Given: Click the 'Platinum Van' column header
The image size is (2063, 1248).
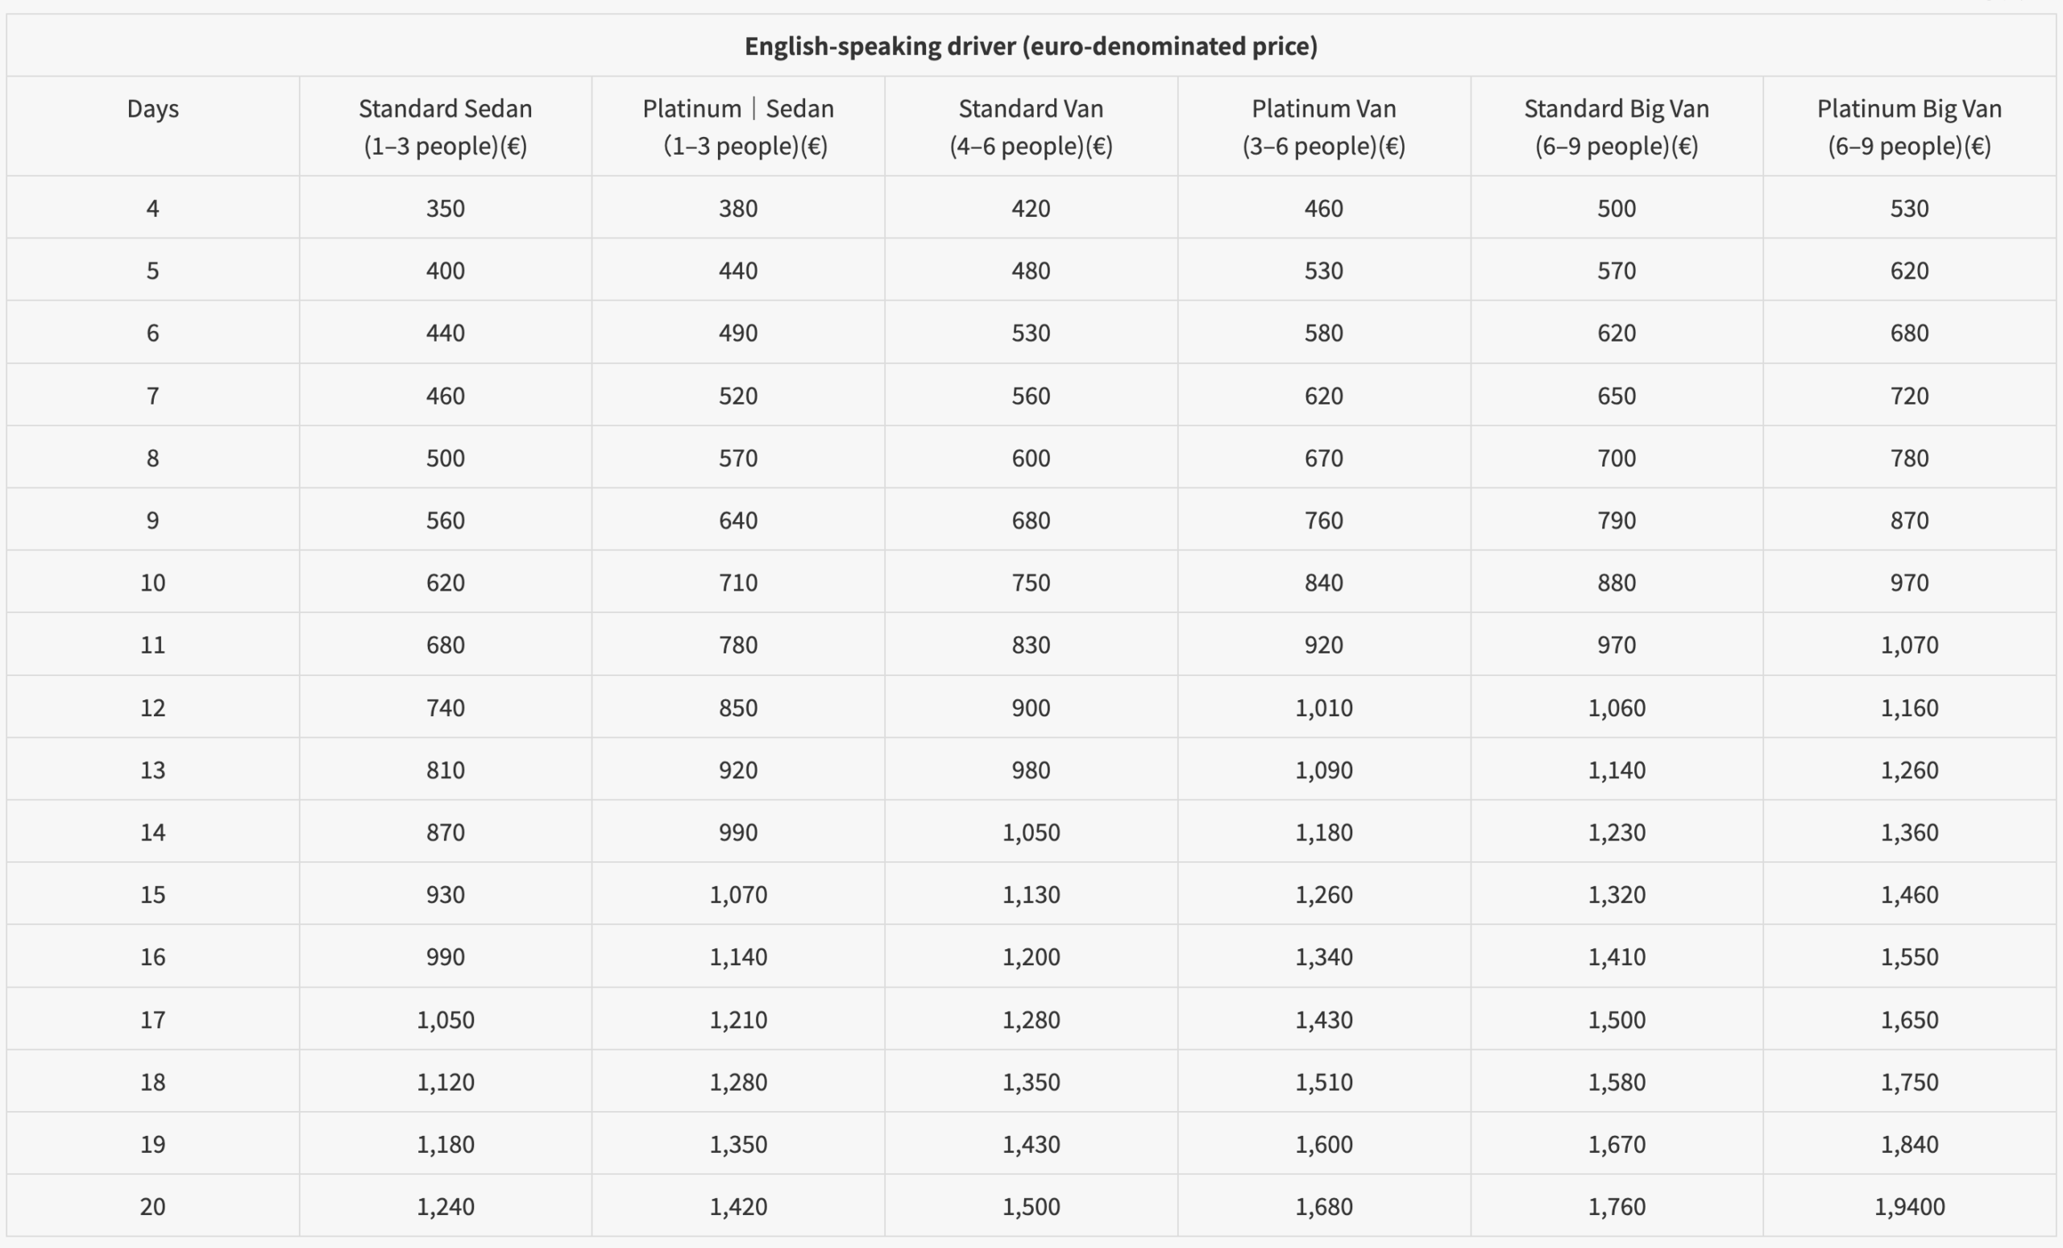Looking at the screenshot, I should [x=1323, y=126].
